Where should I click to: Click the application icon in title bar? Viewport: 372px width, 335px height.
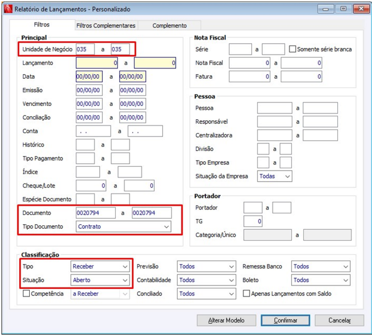pyautogui.click(x=7, y=9)
